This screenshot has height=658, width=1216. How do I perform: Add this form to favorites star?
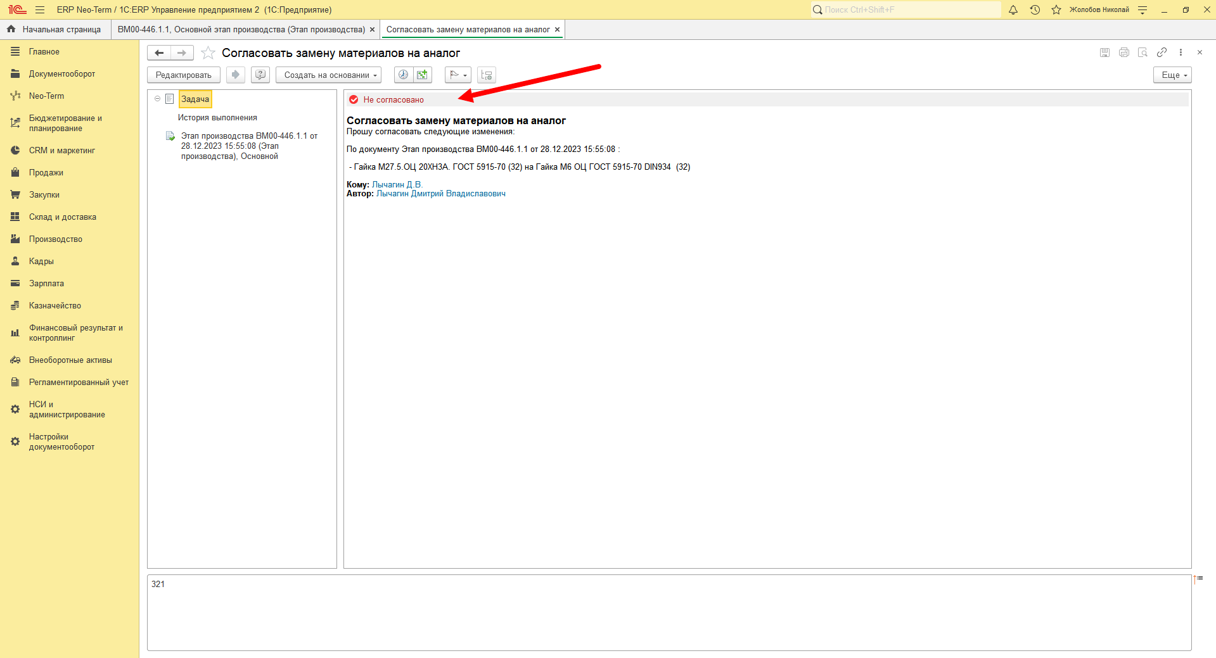208,53
